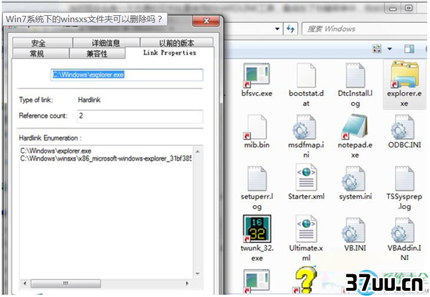Switch to the 以前的版本 tab
The width and height of the screenshot is (430, 297).
pos(176,43)
